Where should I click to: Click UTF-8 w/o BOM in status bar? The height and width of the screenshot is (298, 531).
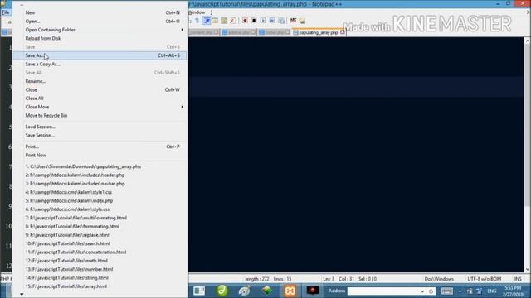coord(484,279)
